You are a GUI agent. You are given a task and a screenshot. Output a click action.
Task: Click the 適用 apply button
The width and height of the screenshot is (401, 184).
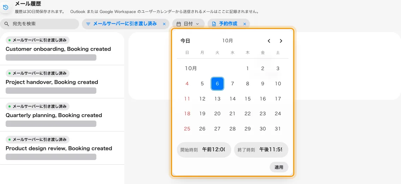click(279, 167)
